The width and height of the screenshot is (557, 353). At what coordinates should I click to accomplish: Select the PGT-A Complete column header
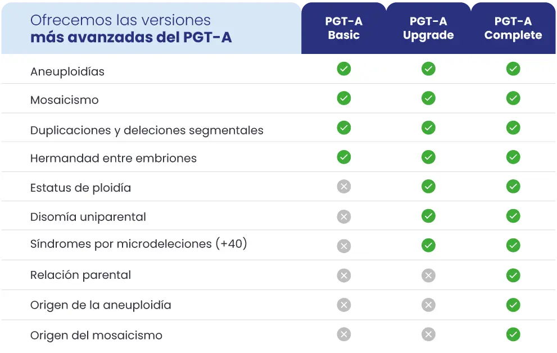513,28
